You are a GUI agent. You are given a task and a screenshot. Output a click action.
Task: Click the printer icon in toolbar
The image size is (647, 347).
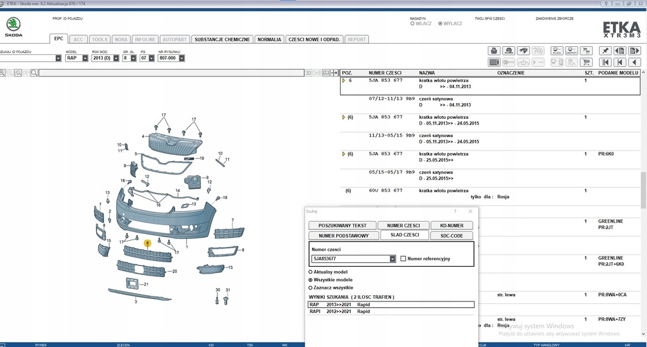point(494,51)
